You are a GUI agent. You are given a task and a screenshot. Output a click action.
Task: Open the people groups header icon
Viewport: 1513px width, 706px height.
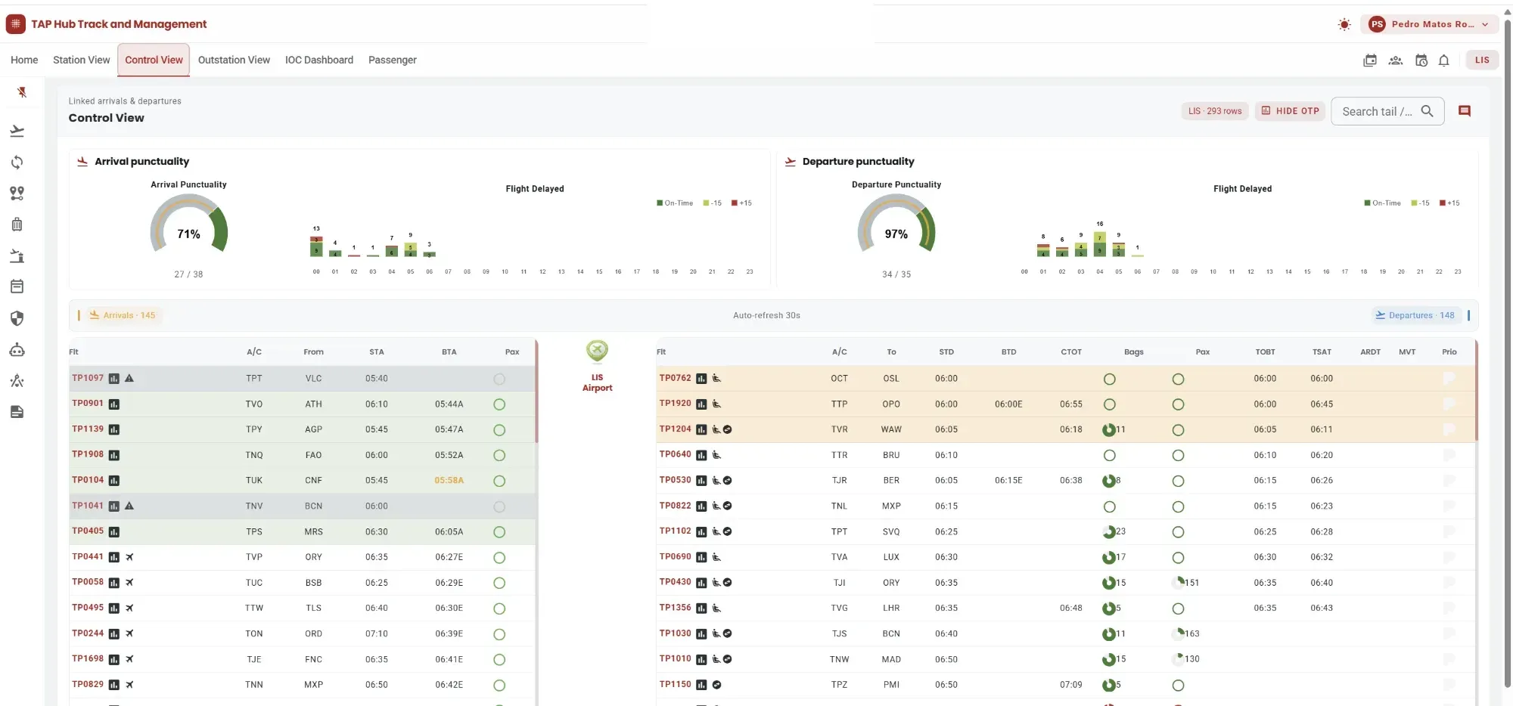[x=1396, y=60]
